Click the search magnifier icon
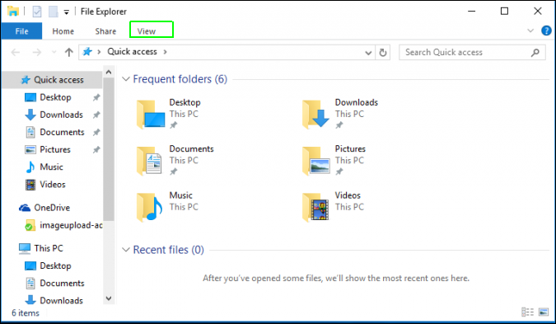 pyautogui.click(x=535, y=53)
